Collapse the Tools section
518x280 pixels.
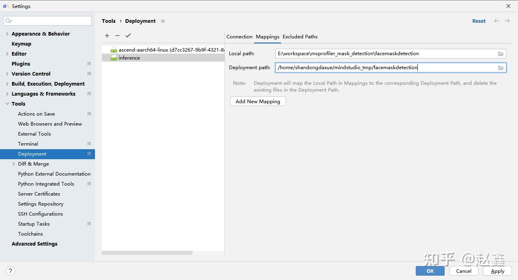7,104
